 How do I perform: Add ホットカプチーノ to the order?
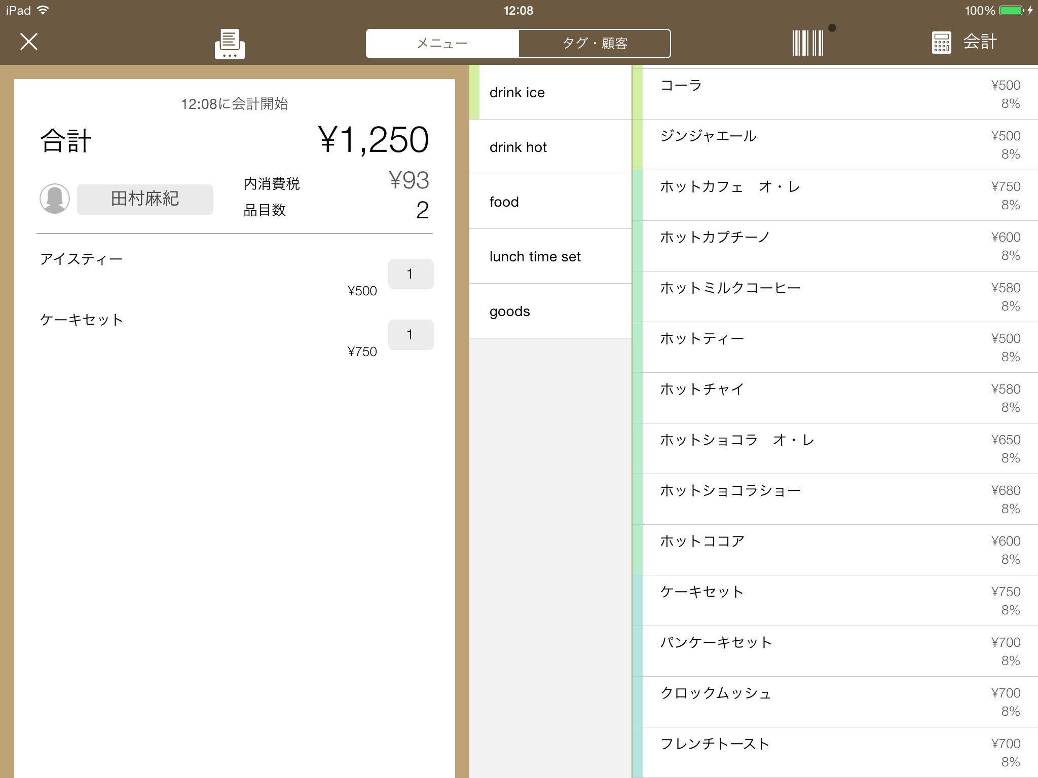coord(835,246)
